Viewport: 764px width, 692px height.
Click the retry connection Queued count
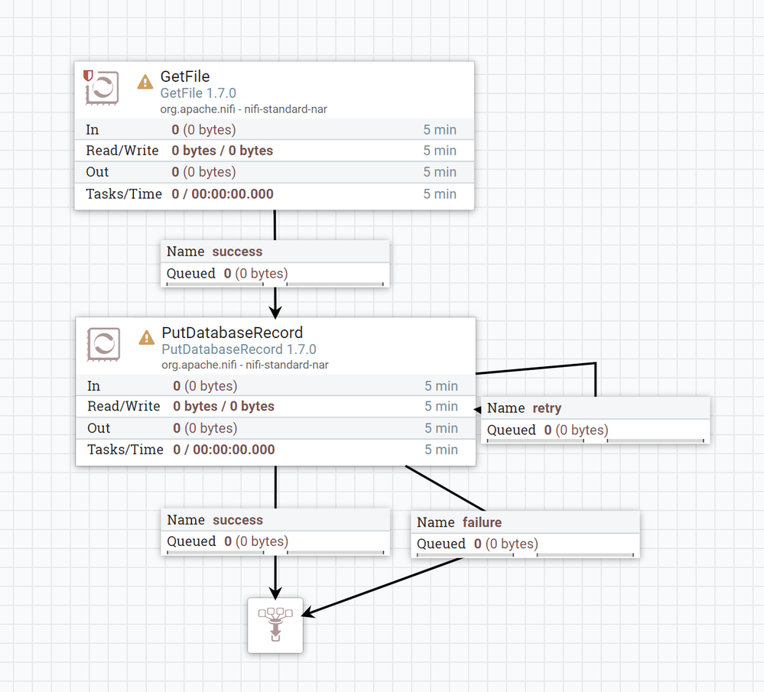pos(577,430)
